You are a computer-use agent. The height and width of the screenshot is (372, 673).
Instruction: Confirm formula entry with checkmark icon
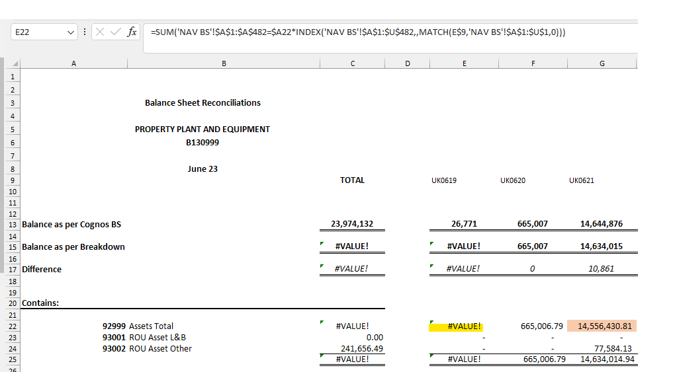pyautogui.click(x=115, y=32)
